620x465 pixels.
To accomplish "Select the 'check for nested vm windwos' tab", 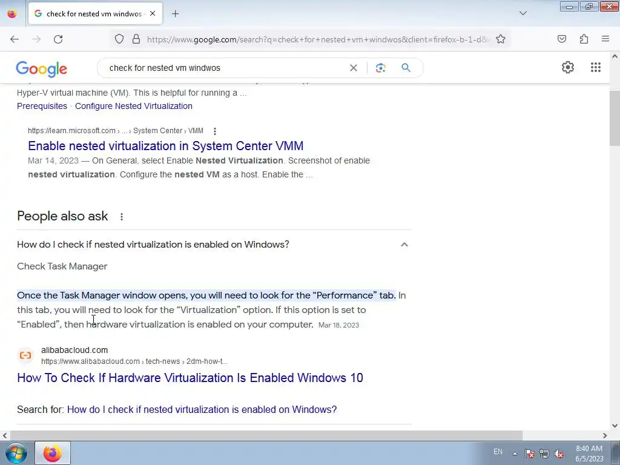I will tap(95, 13).
